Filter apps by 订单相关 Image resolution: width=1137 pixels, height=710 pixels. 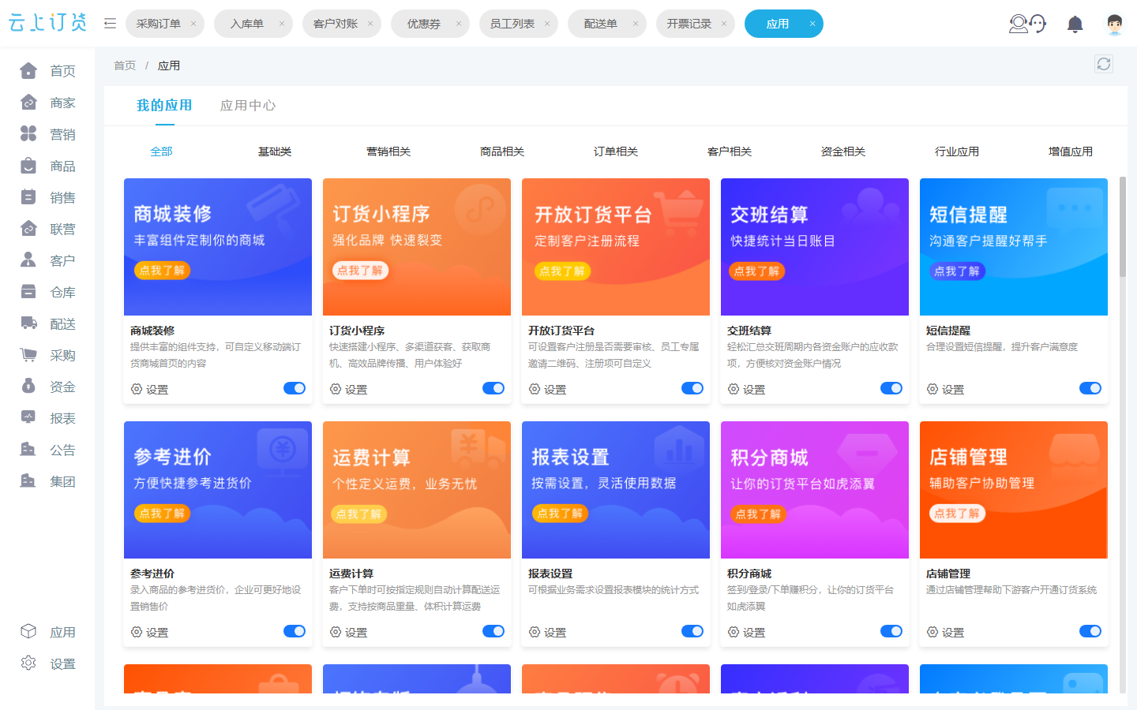click(616, 151)
